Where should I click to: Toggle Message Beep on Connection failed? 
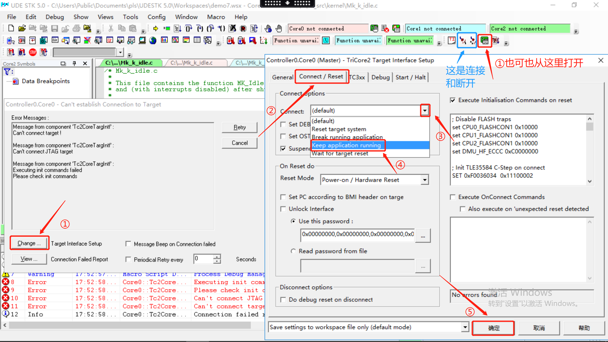point(128,244)
